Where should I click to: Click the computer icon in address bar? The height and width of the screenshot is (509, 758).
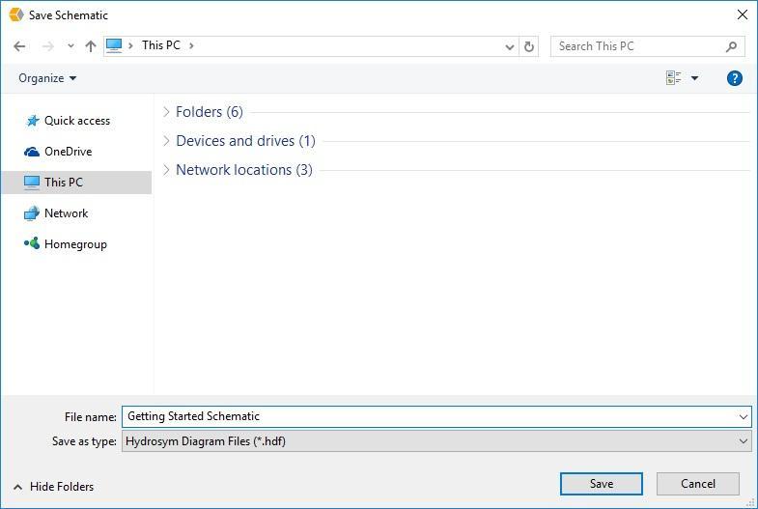[114, 46]
